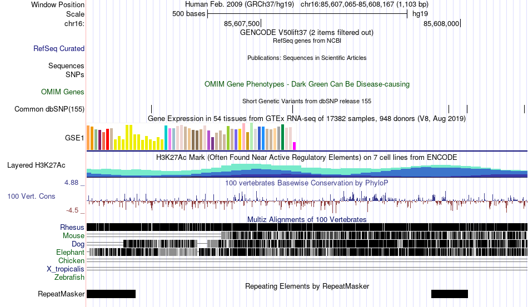
Task: Click the H3K27Ac layered signal graph
Action: (307, 170)
